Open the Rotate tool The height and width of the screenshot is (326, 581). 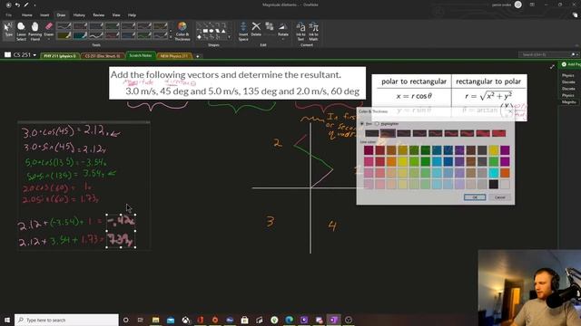(x=283, y=30)
